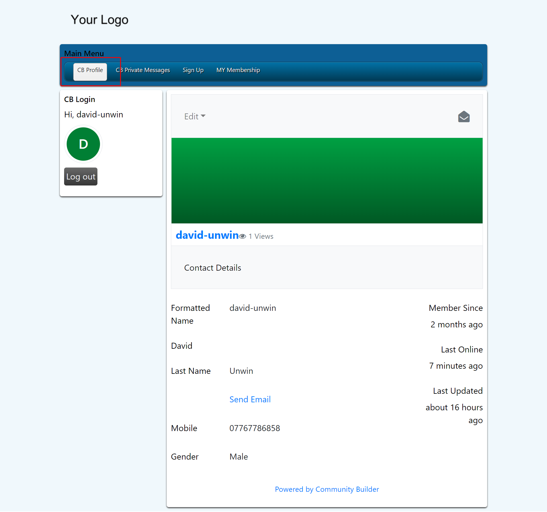Viewport: 547px width, 512px height.
Task: Click the CB Login module heading
Action: (79, 99)
